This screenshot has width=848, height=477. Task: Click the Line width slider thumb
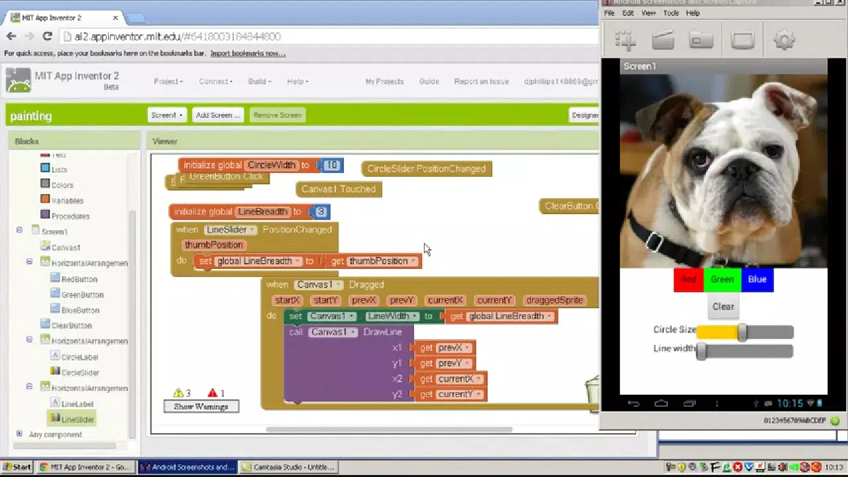pyautogui.click(x=702, y=351)
